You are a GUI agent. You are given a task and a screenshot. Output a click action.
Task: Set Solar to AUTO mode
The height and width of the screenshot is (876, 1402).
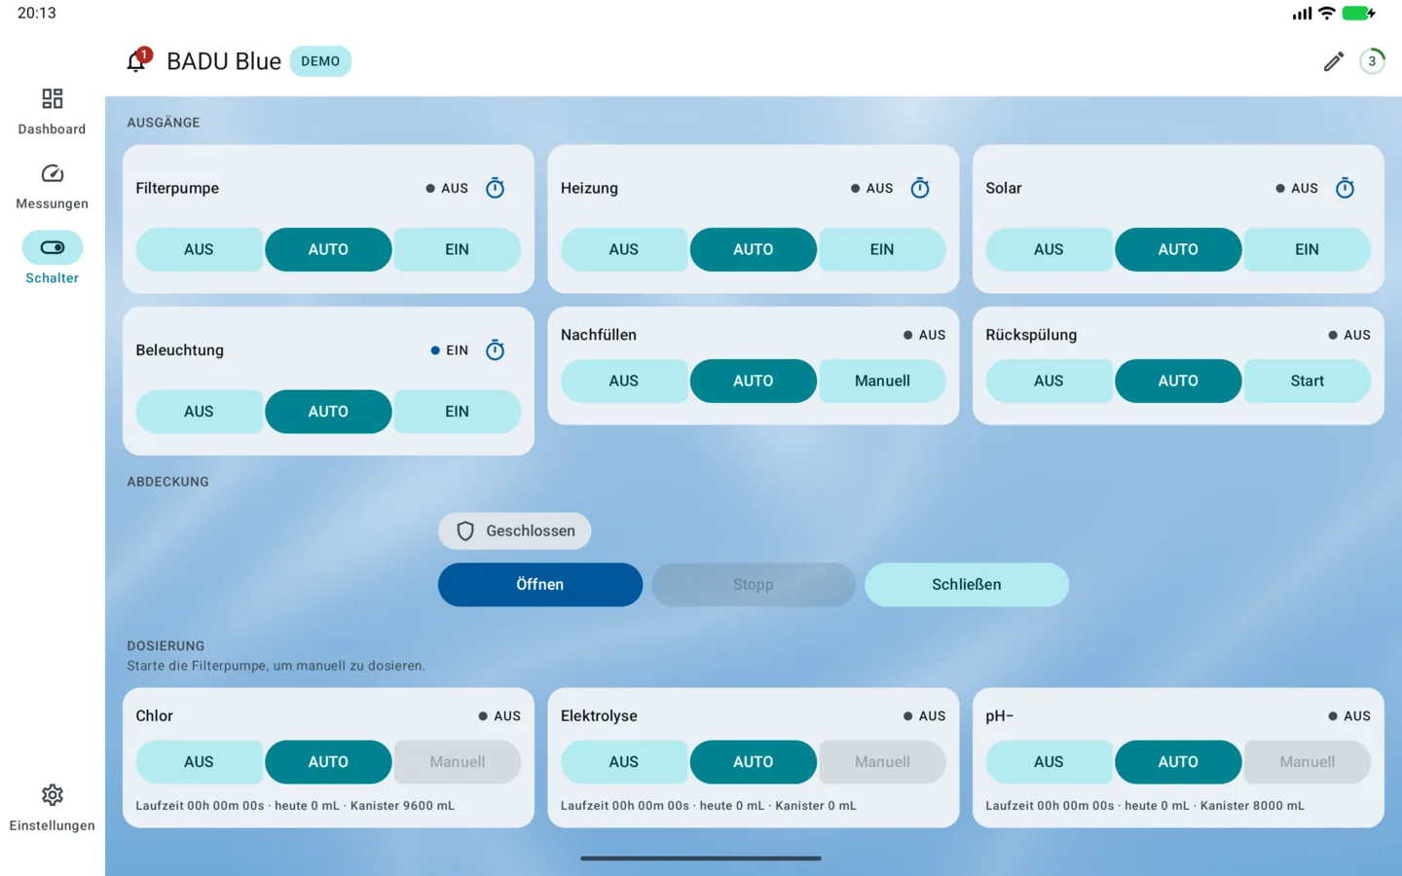[1178, 249]
